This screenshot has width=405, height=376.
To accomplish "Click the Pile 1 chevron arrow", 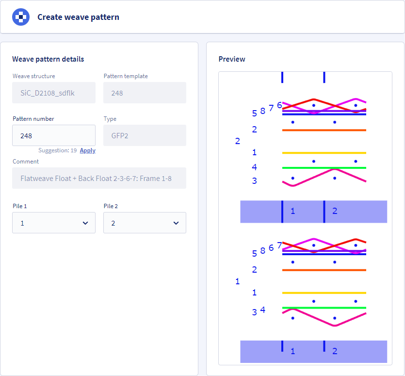I will click(85, 223).
